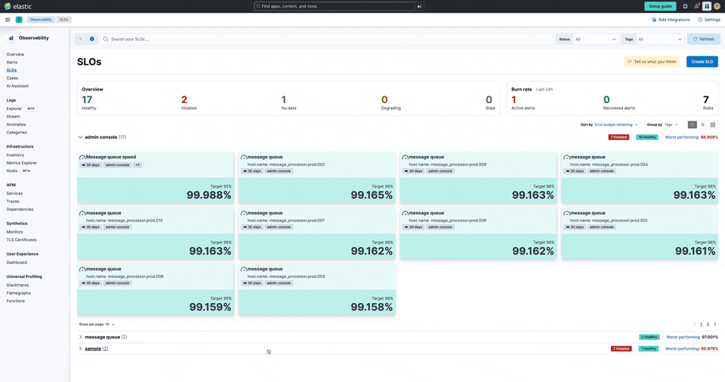Click the Create SLO button

702,62
